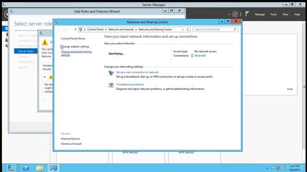The width and height of the screenshot is (307, 172).
Task: Open the dropdown arrow beside the refresh icon
Action: tap(229, 14)
